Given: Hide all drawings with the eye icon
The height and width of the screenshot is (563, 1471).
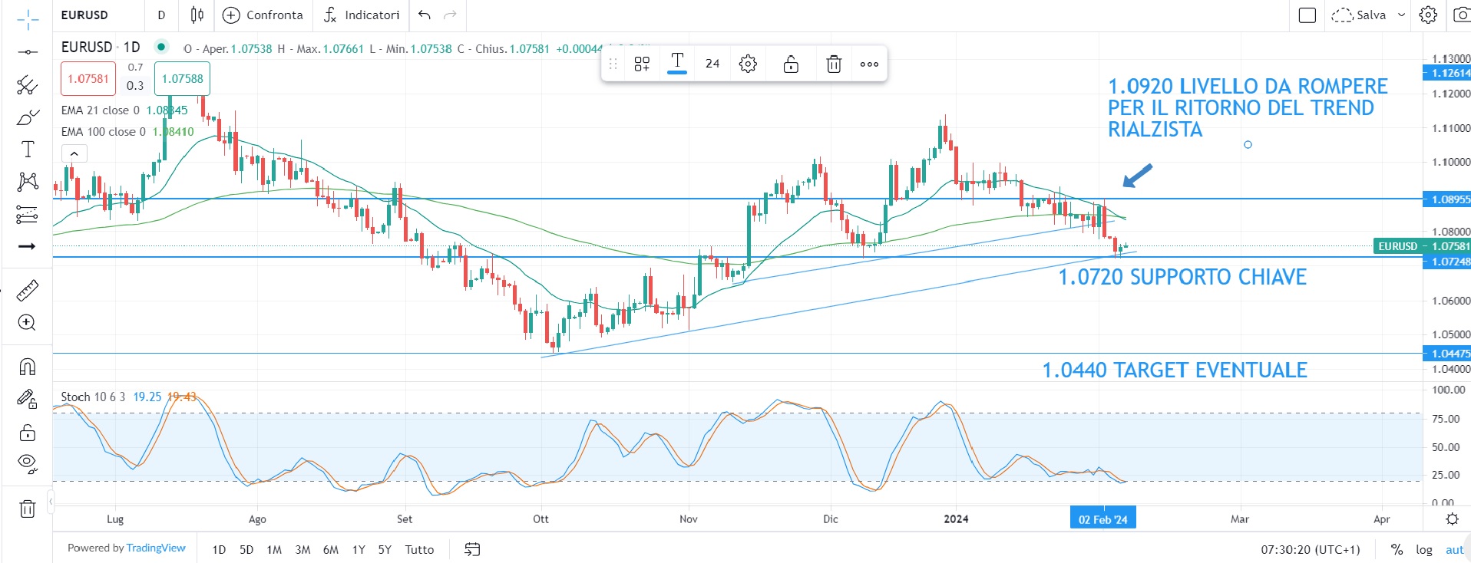Looking at the screenshot, I should [x=28, y=463].
